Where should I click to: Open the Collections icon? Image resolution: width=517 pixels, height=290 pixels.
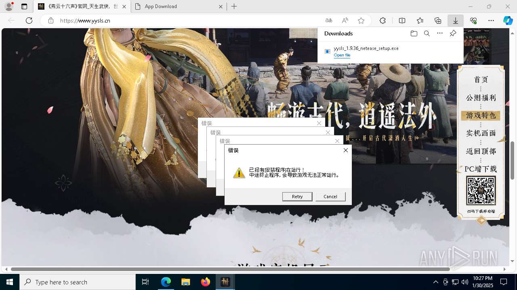click(438, 21)
